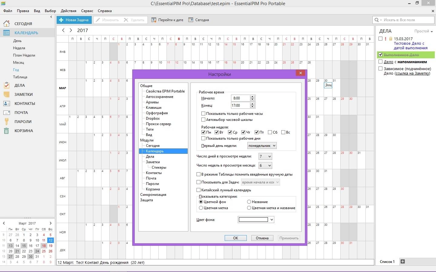Open the Заметки sticky note icon
This screenshot has height=272, width=436.
point(6,94)
